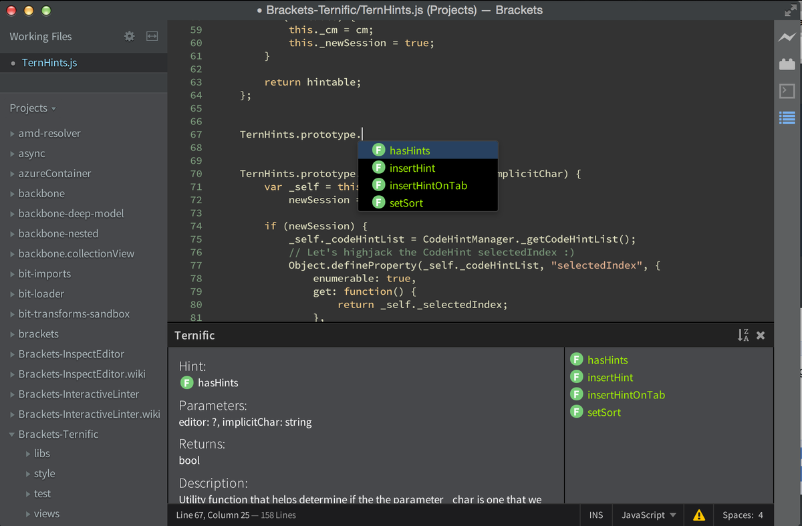This screenshot has height=526, width=802.
Task: Open the test subfolder
Action: (x=42, y=494)
